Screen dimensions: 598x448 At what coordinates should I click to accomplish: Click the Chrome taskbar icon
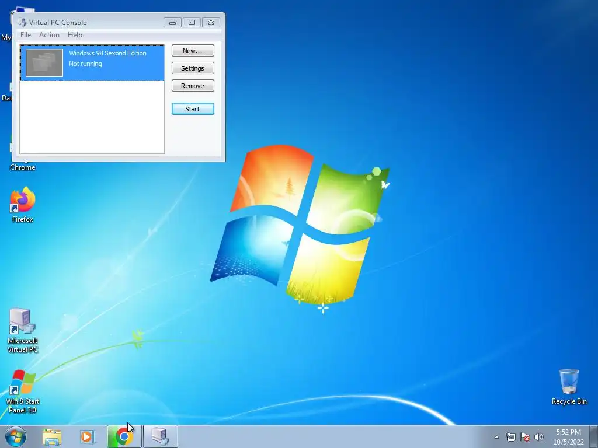pos(124,436)
